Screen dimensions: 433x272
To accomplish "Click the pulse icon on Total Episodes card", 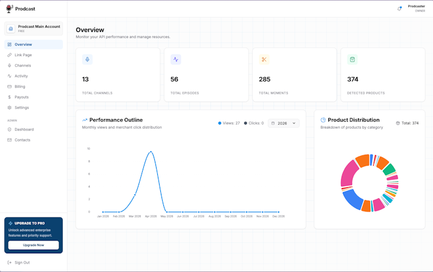I will [x=175, y=59].
